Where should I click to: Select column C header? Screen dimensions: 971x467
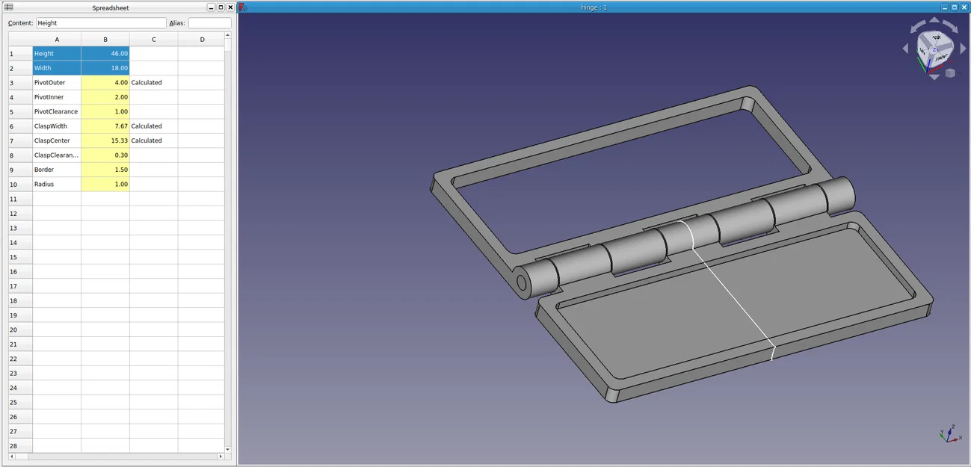tap(154, 39)
